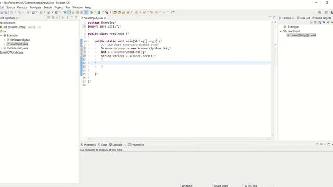Open the Run button dropdown arrow
This screenshot has width=333, height=187.
coord(103,12)
